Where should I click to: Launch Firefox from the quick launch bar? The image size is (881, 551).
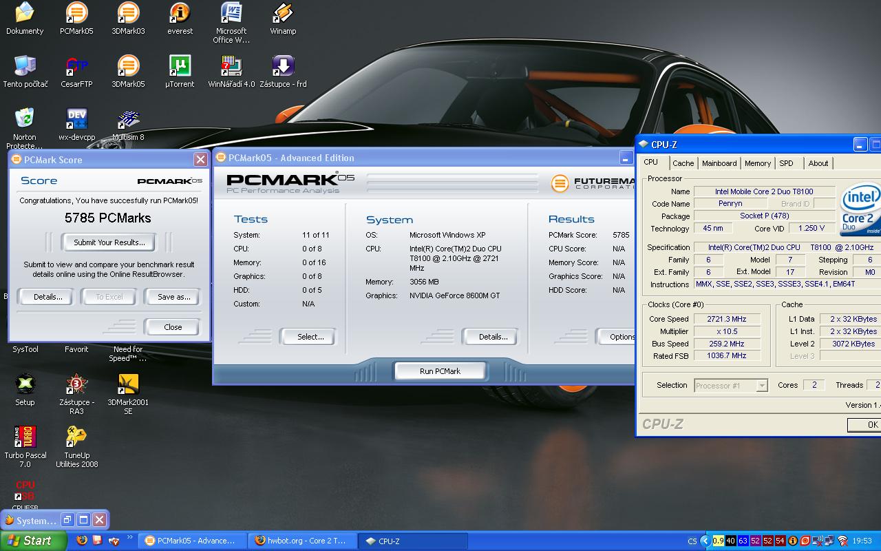click(x=82, y=541)
